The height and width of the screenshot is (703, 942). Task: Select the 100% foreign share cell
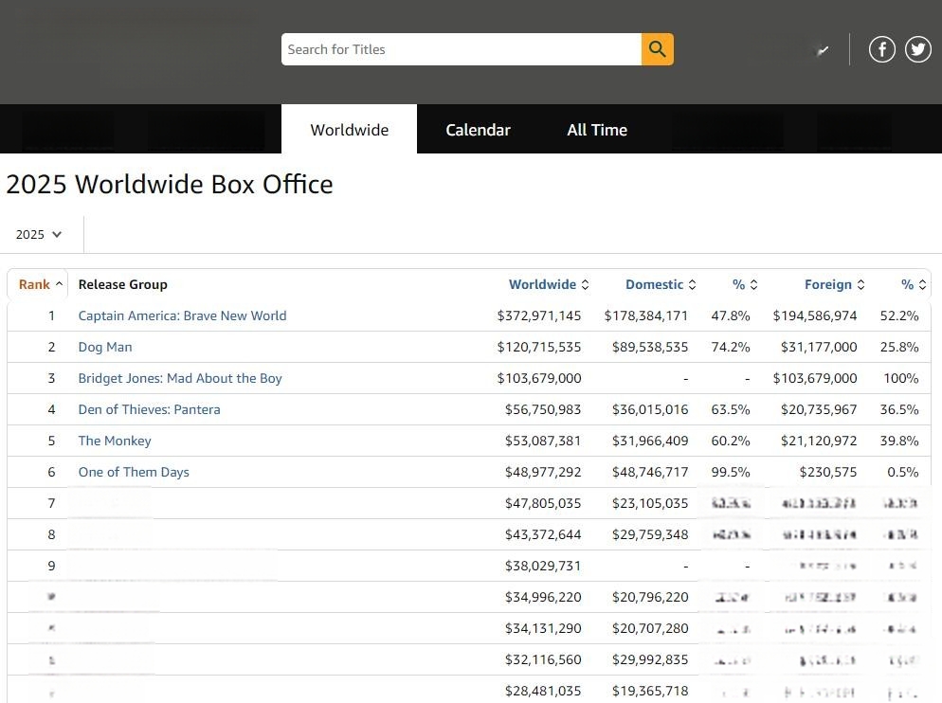point(900,378)
